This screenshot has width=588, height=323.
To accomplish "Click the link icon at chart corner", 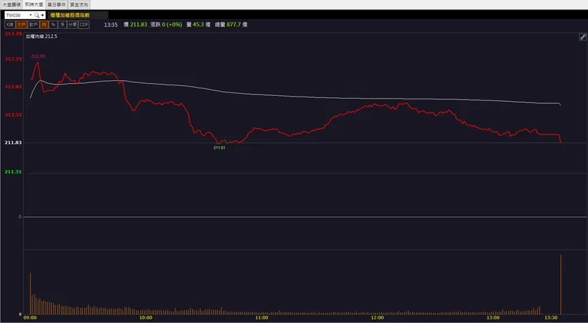I will [583, 37].
